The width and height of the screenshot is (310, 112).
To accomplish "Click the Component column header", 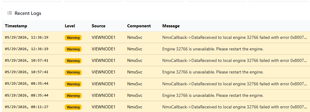I will click(139, 26).
